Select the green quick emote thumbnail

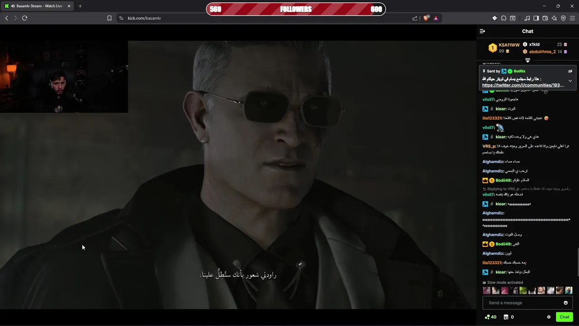523,291
